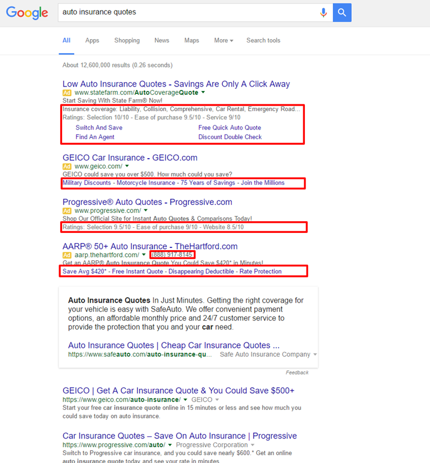
Task: Open arrow menu beside www.progressive.com ad URL
Action: 146,211
